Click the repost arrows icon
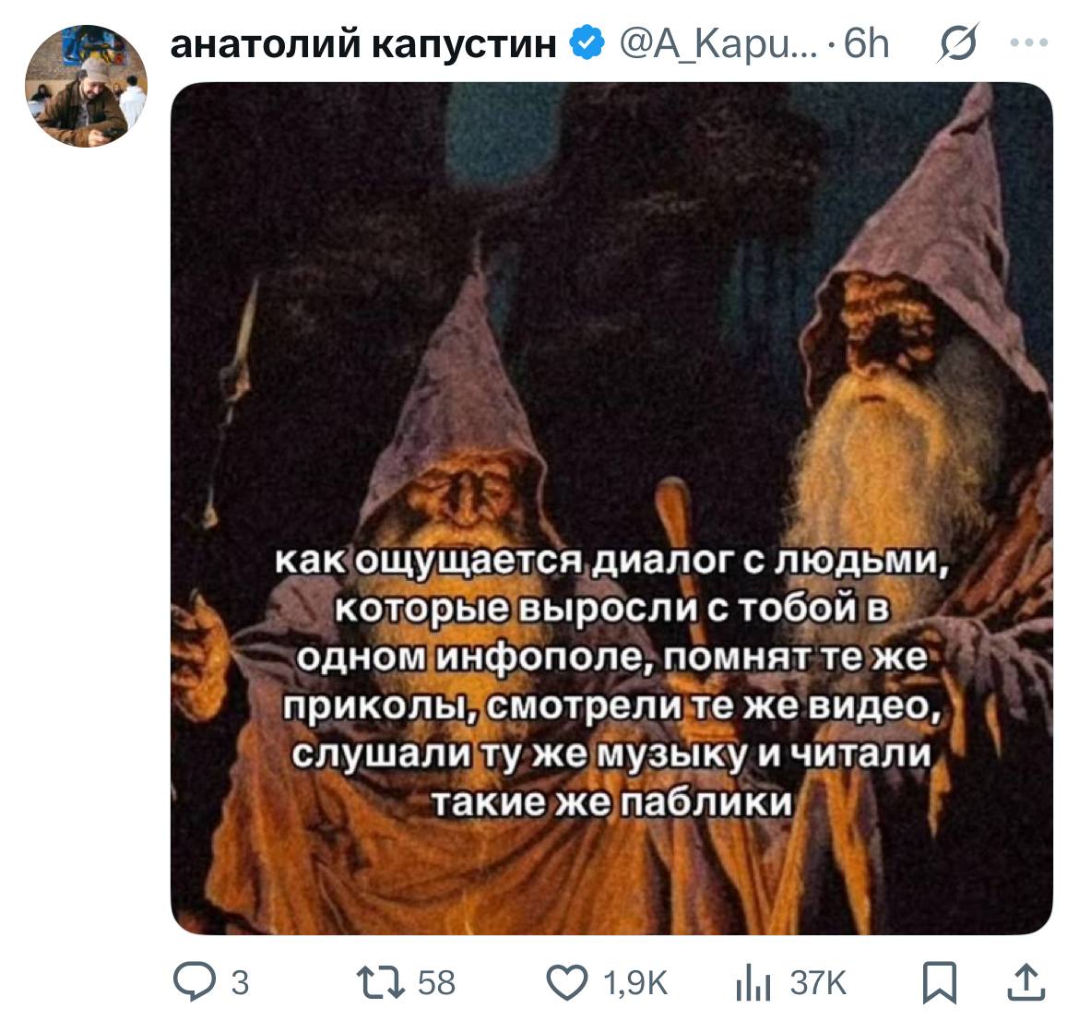 381,982
